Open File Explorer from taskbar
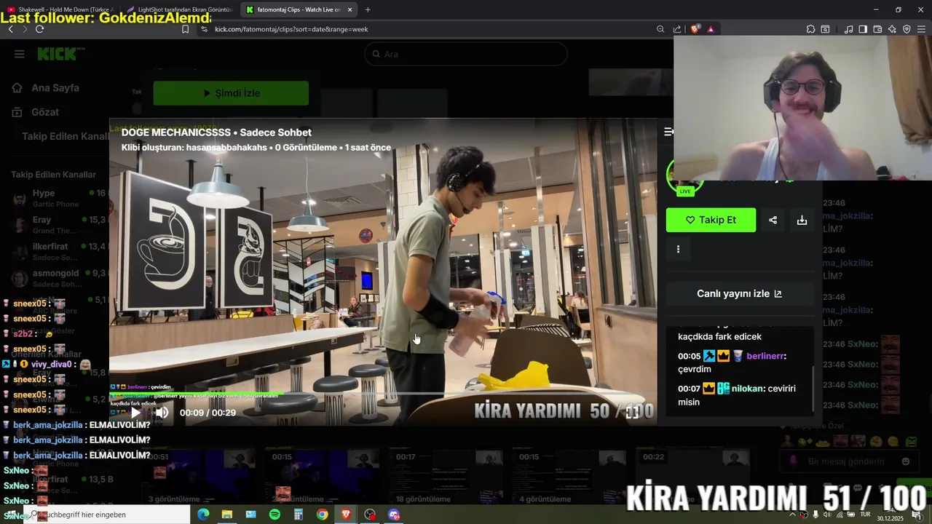Image resolution: width=932 pixels, height=524 pixels. (227, 515)
